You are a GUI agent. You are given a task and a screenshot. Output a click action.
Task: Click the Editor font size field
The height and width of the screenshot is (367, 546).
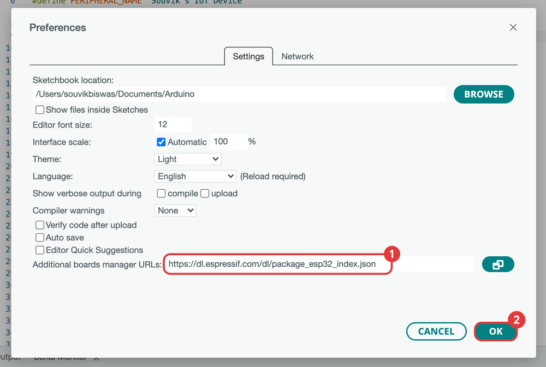(173, 124)
